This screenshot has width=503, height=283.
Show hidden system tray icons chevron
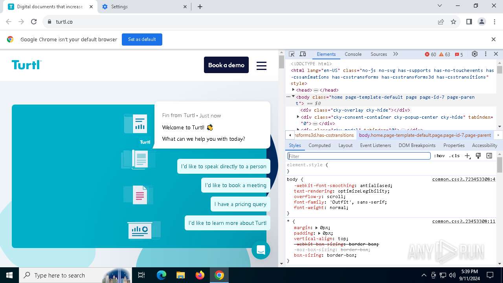pos(424,275)
